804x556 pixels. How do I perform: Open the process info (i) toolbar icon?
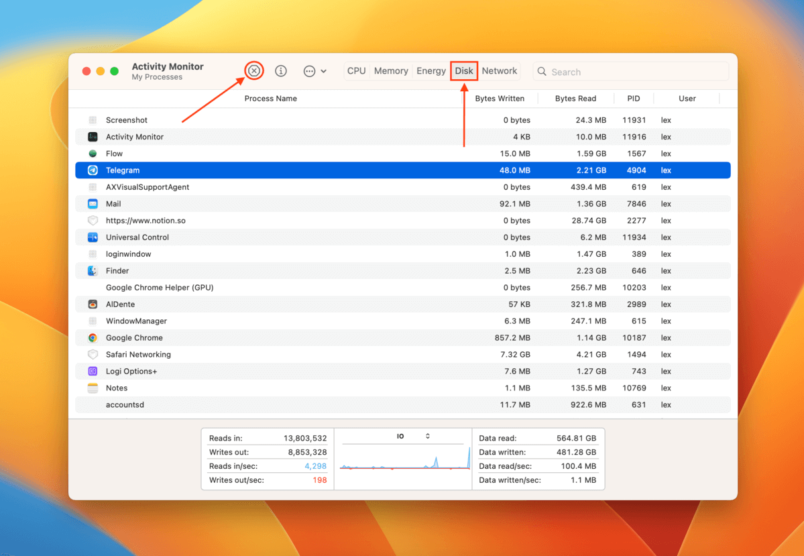[x=280, y=71]
